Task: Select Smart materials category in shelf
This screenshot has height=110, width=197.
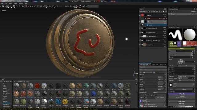Action: 7,103
